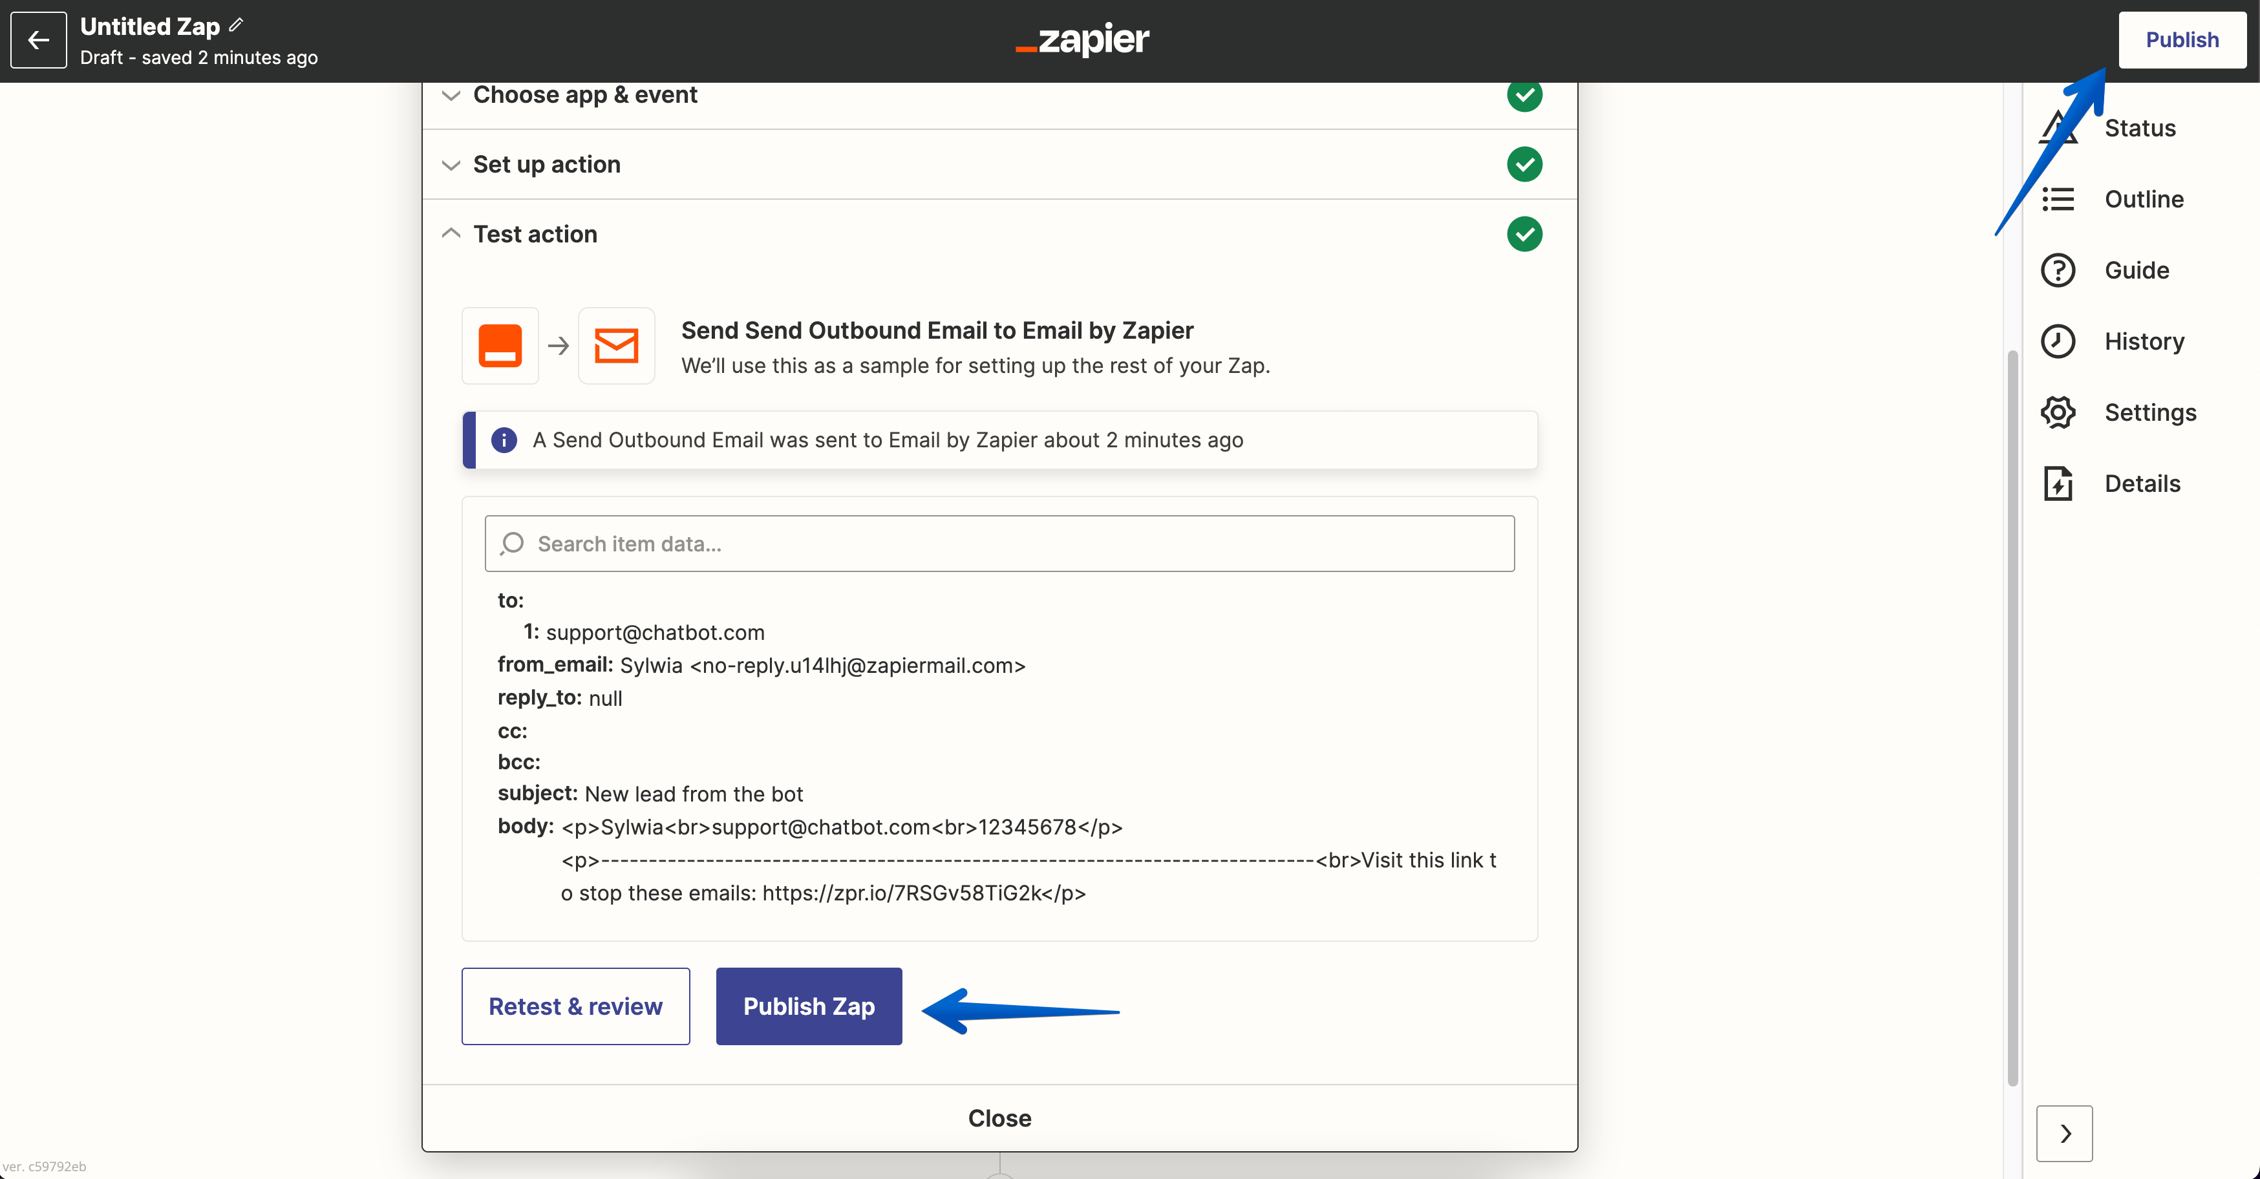The image size is (2260, 1179).
Task: Click the back arrow icon
Action: click(x=37, y=39)
